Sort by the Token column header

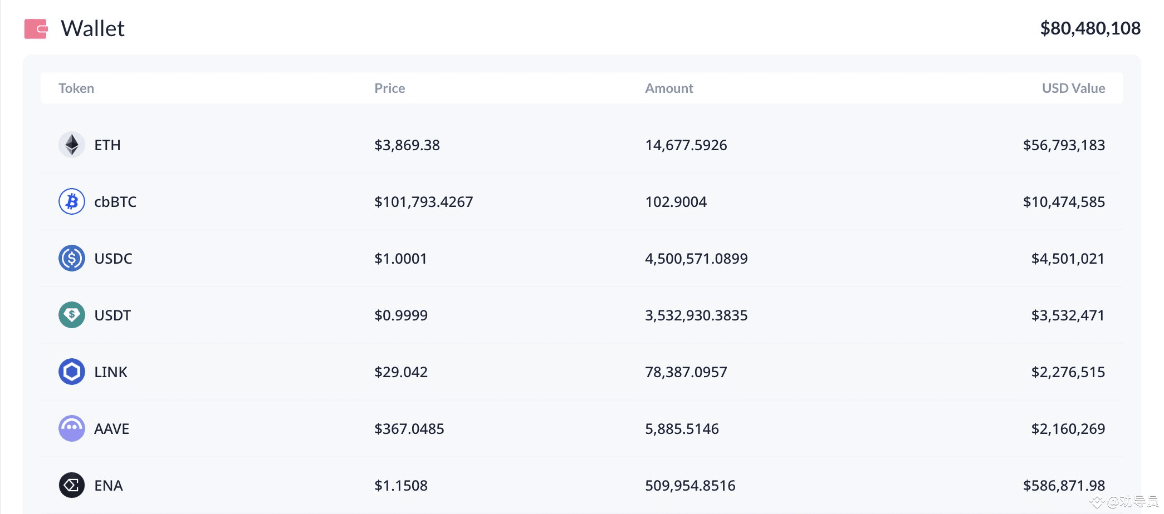pos(76,88)
